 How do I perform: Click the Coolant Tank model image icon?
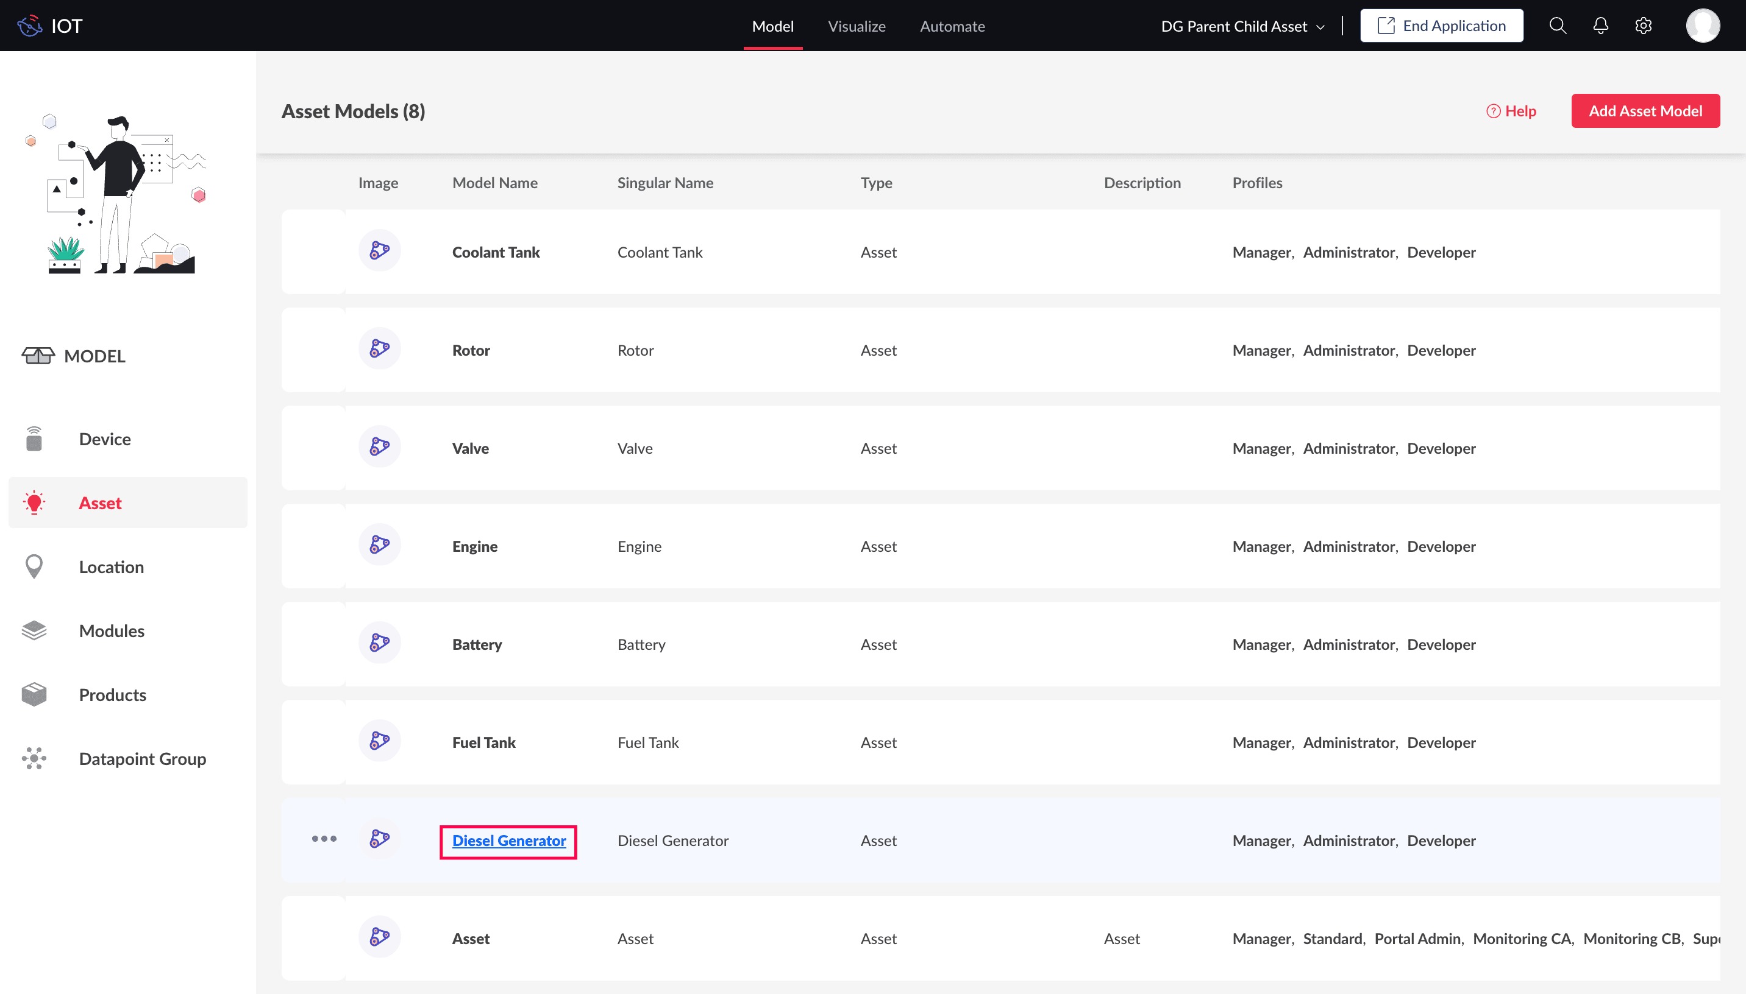click(x=380, y=251)
